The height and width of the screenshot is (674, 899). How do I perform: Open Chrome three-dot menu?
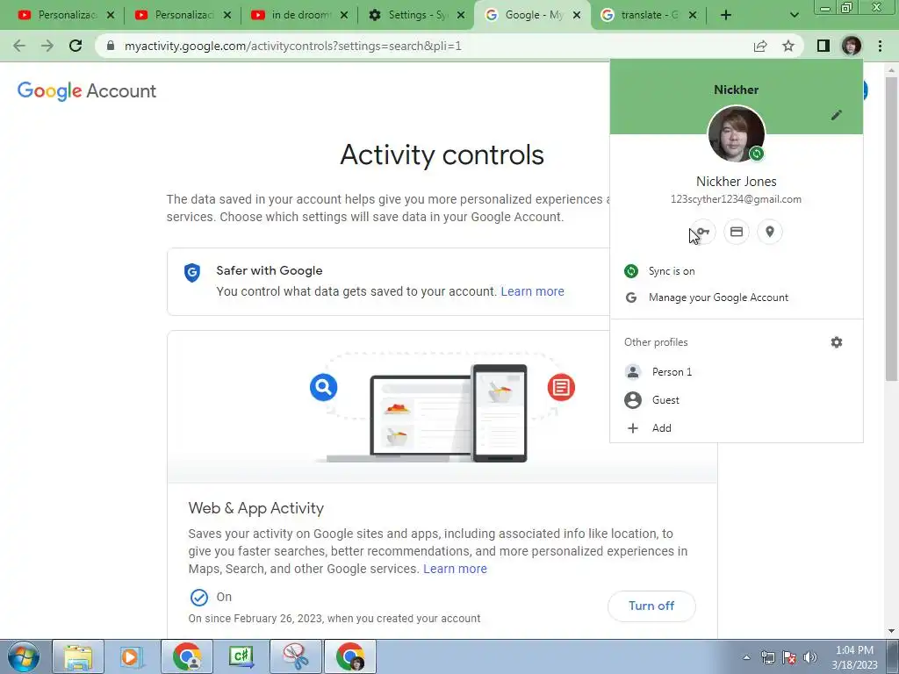pyautogui.click(x=880, y=46)
